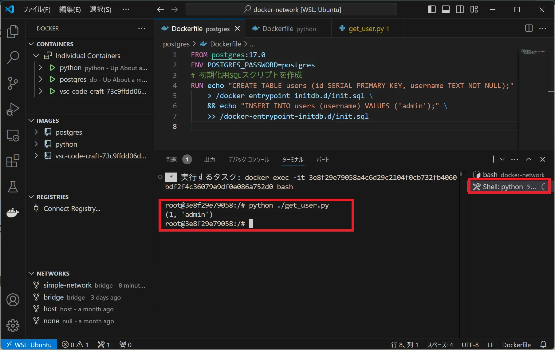Open the 編集 menu
Viewport: 555px width, 350px height.
click(69, 9)
